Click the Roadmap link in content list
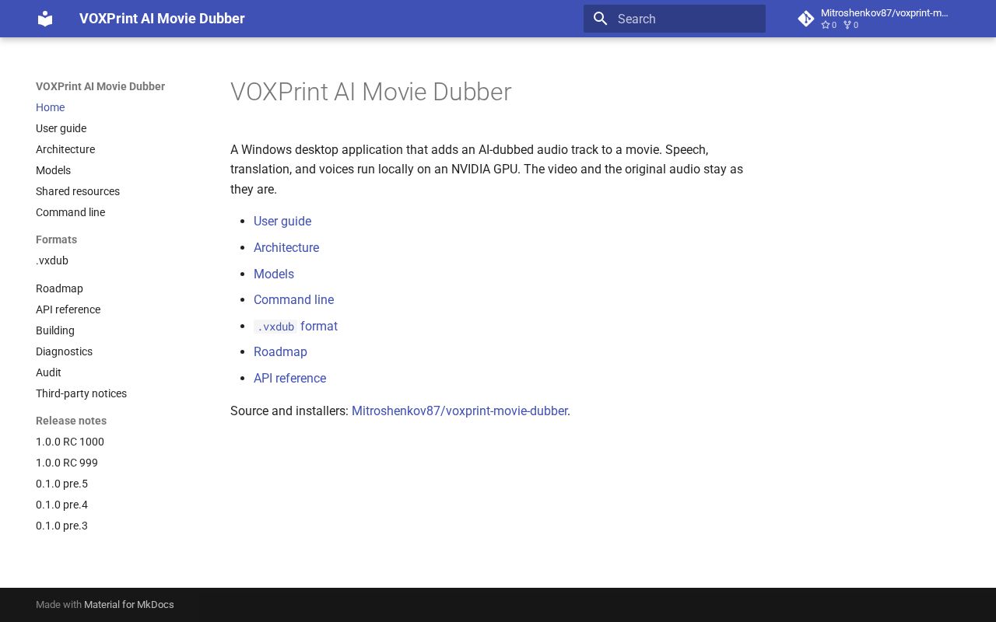This screenshot has width=996, height=622. pyautogui.click(x=280, y=351)
